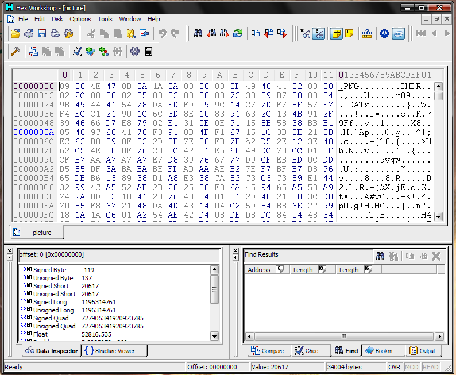Viewport: 456px width, 375px height.
Task: Clear find results with the X icon
Action: pos(436,256)
